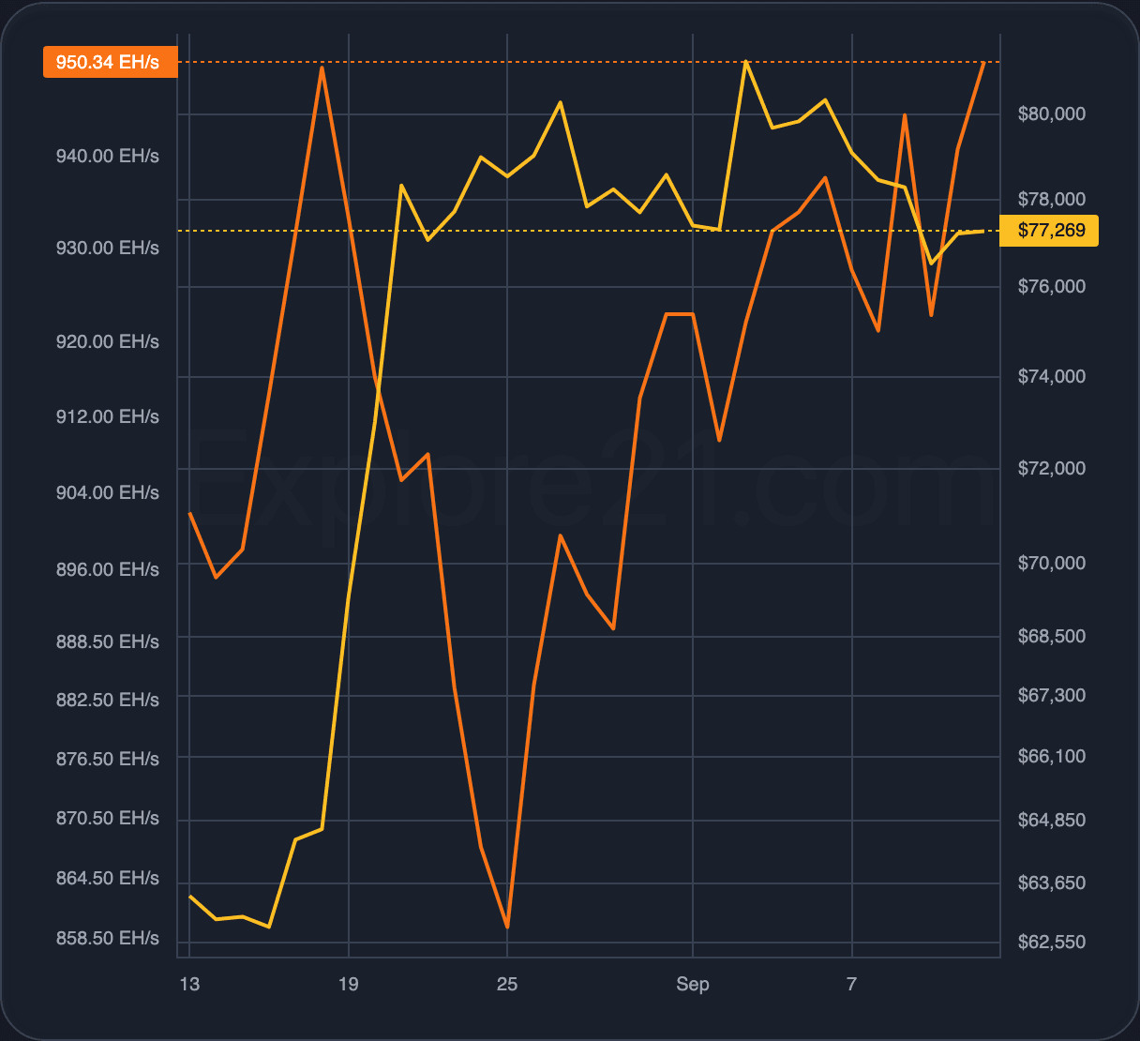Click the date label 19 on the time axis
Viewport: 1140px width, 1041px height.
point(348,985)
